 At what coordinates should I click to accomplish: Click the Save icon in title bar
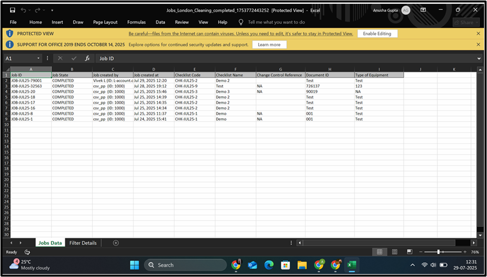click(x=12, y=10)
